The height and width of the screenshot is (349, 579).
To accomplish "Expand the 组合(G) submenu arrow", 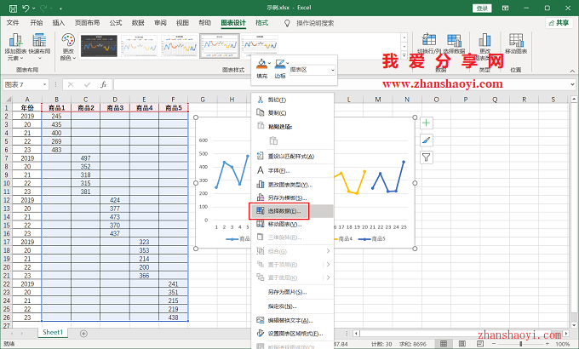I will click(x=328, y=251).
